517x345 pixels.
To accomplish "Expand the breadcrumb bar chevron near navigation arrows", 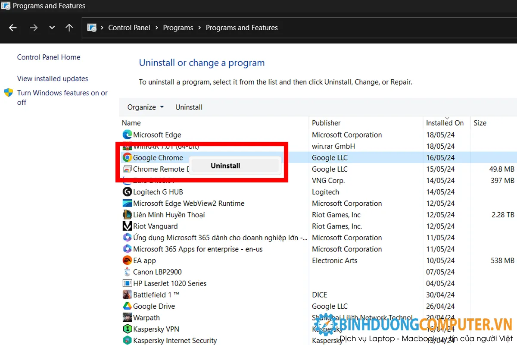I will tap(52, 27).
